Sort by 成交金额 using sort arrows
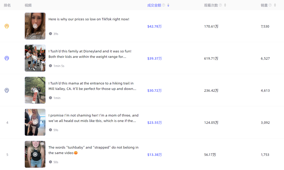Viewport: 284px width, 170px height. [x=168, y=5]
